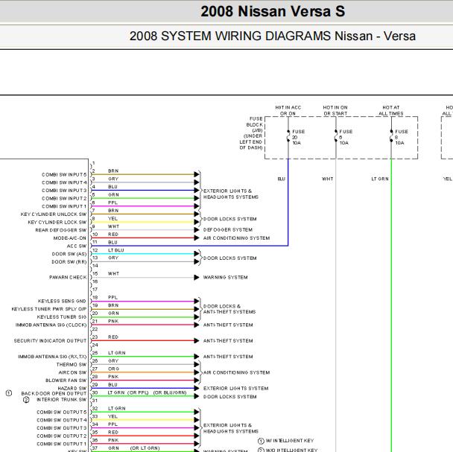Click the "LT GRN" label beside Fuse 8 wire

[x=380, y=179]
